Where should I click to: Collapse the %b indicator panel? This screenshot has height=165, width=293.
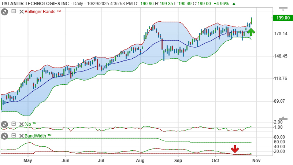[14, 124]
